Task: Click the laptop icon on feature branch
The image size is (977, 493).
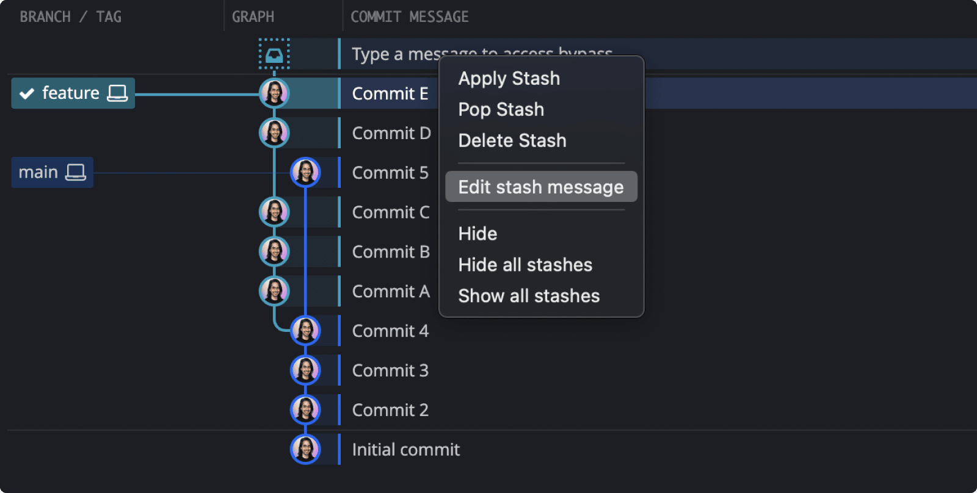Action: (x=117, y=93)
